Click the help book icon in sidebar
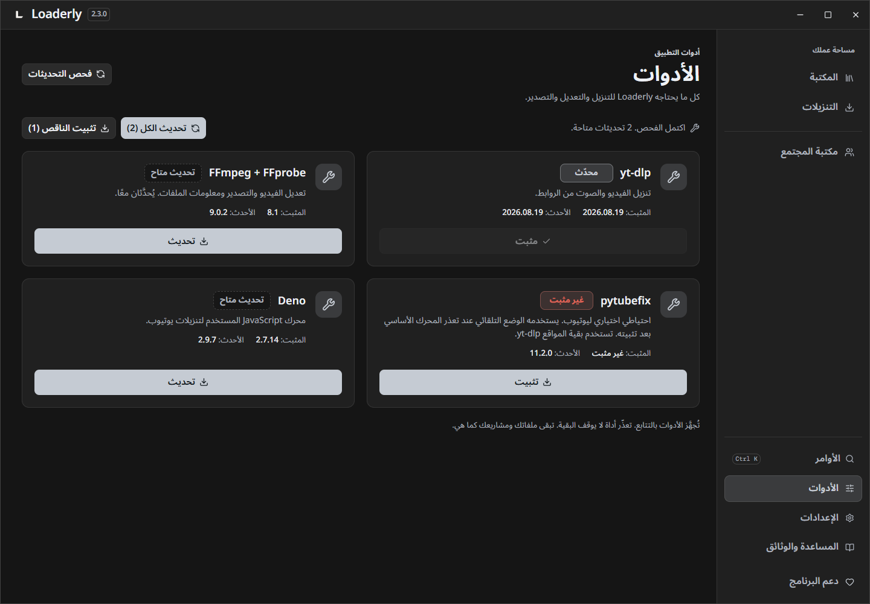870x604 pixels. (849, 547)
